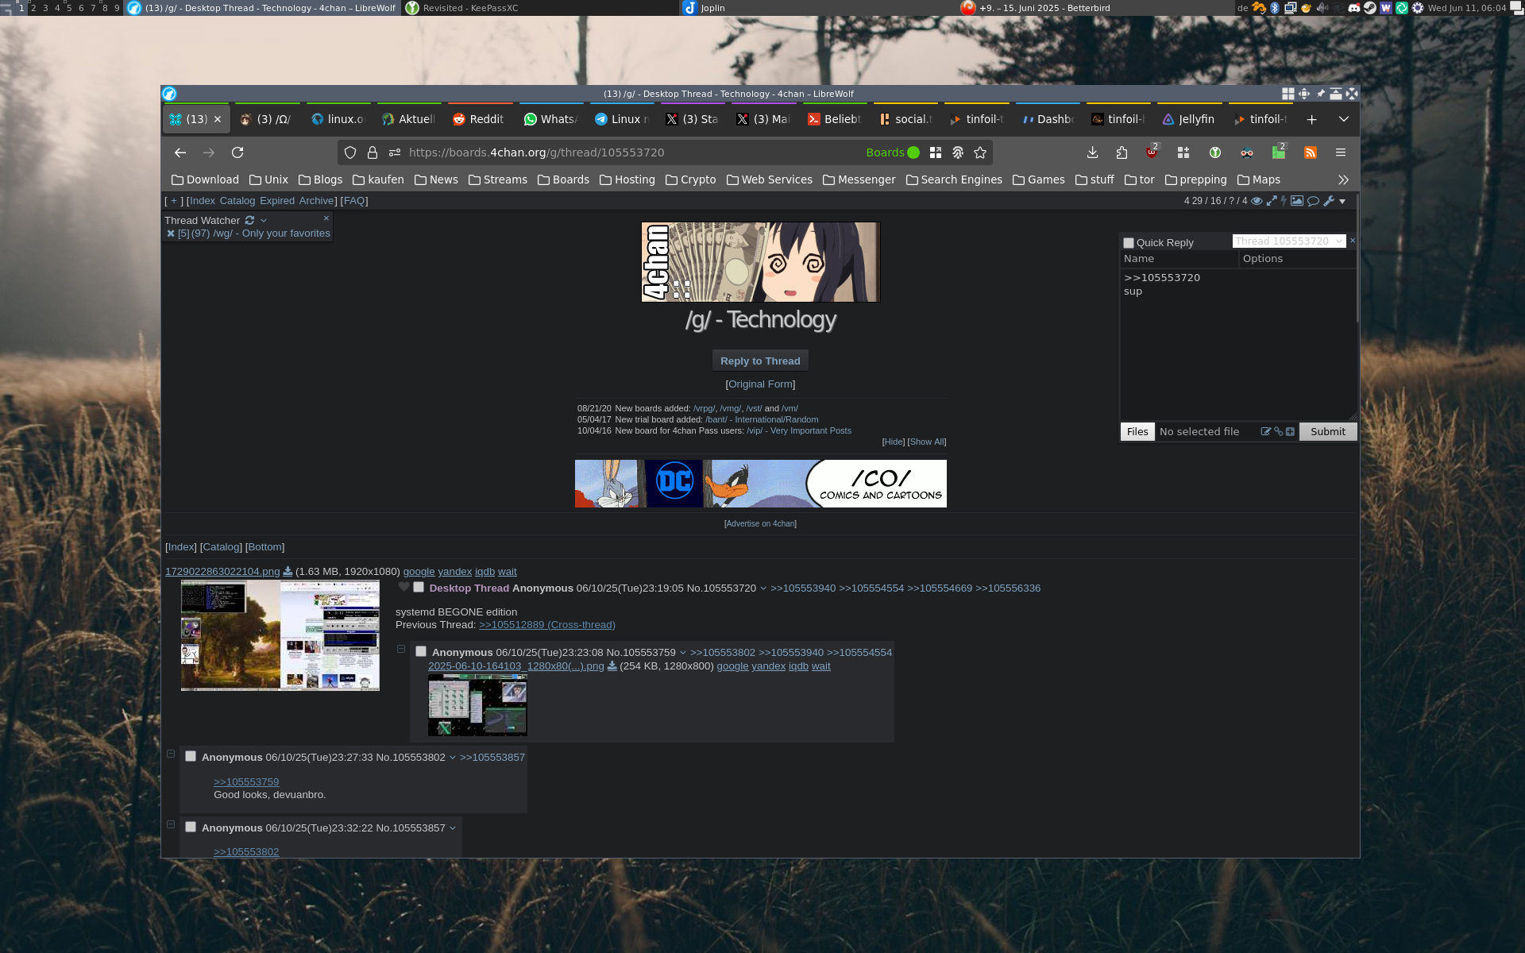The height and width of the screenshot is (953, 1525).
Task: Click the Files button in Quick Reply
Action: 1137,432
